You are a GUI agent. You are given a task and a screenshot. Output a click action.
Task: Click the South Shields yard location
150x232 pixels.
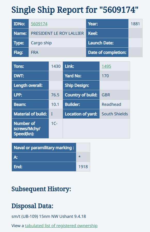(115, 114)
